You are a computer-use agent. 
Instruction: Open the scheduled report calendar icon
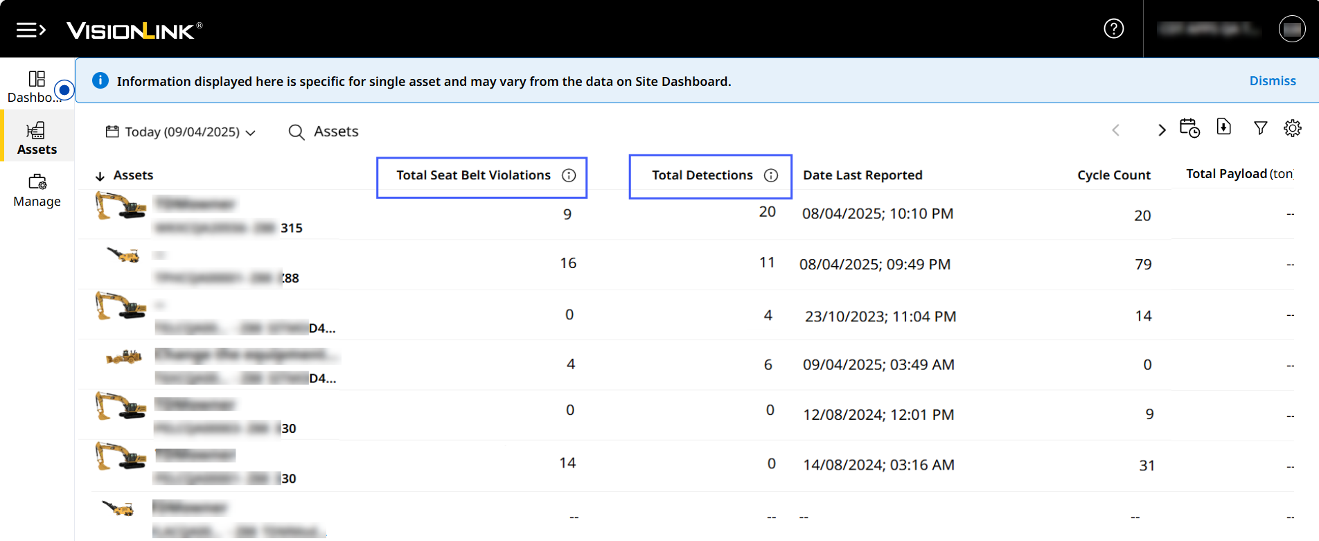[1189, 128]
